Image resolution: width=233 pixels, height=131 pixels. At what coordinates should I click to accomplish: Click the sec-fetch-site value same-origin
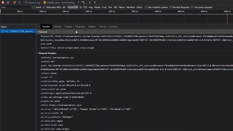63,129
